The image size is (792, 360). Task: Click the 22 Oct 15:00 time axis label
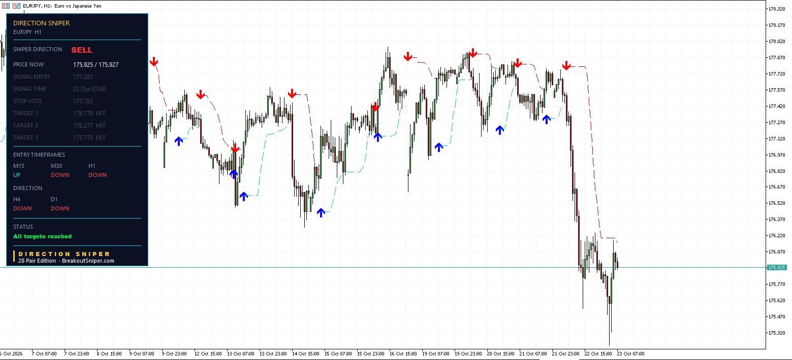pyautogui.click(x=598, y=354)
